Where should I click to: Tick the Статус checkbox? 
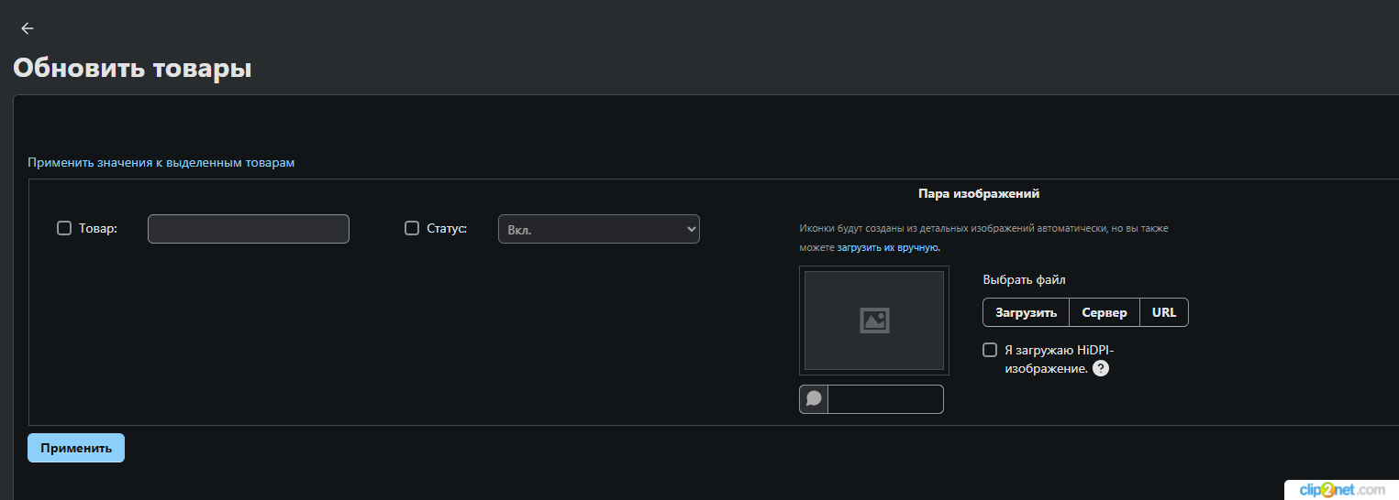(412, 228)
